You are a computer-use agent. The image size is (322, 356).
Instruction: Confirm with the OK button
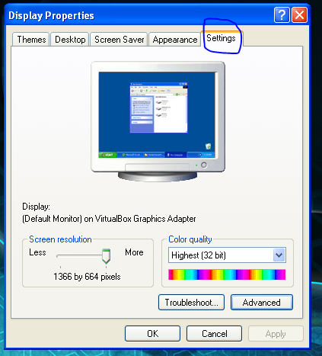(x=152, y=333)
